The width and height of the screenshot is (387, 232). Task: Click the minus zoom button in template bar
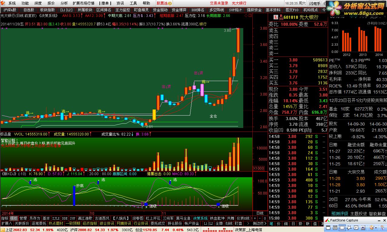pos(260,218)
